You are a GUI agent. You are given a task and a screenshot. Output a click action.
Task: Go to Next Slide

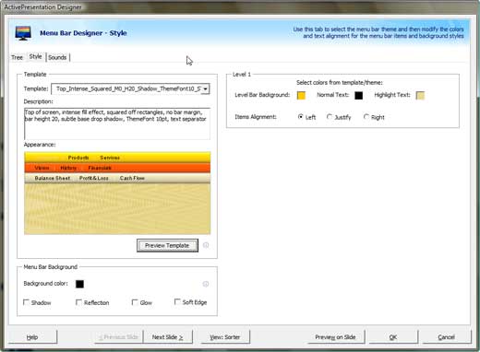pyautogui.click(x=168, y=337)
